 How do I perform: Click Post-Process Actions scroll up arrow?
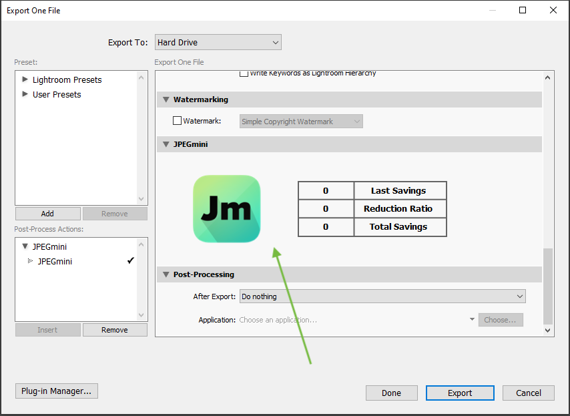point(141,244)
